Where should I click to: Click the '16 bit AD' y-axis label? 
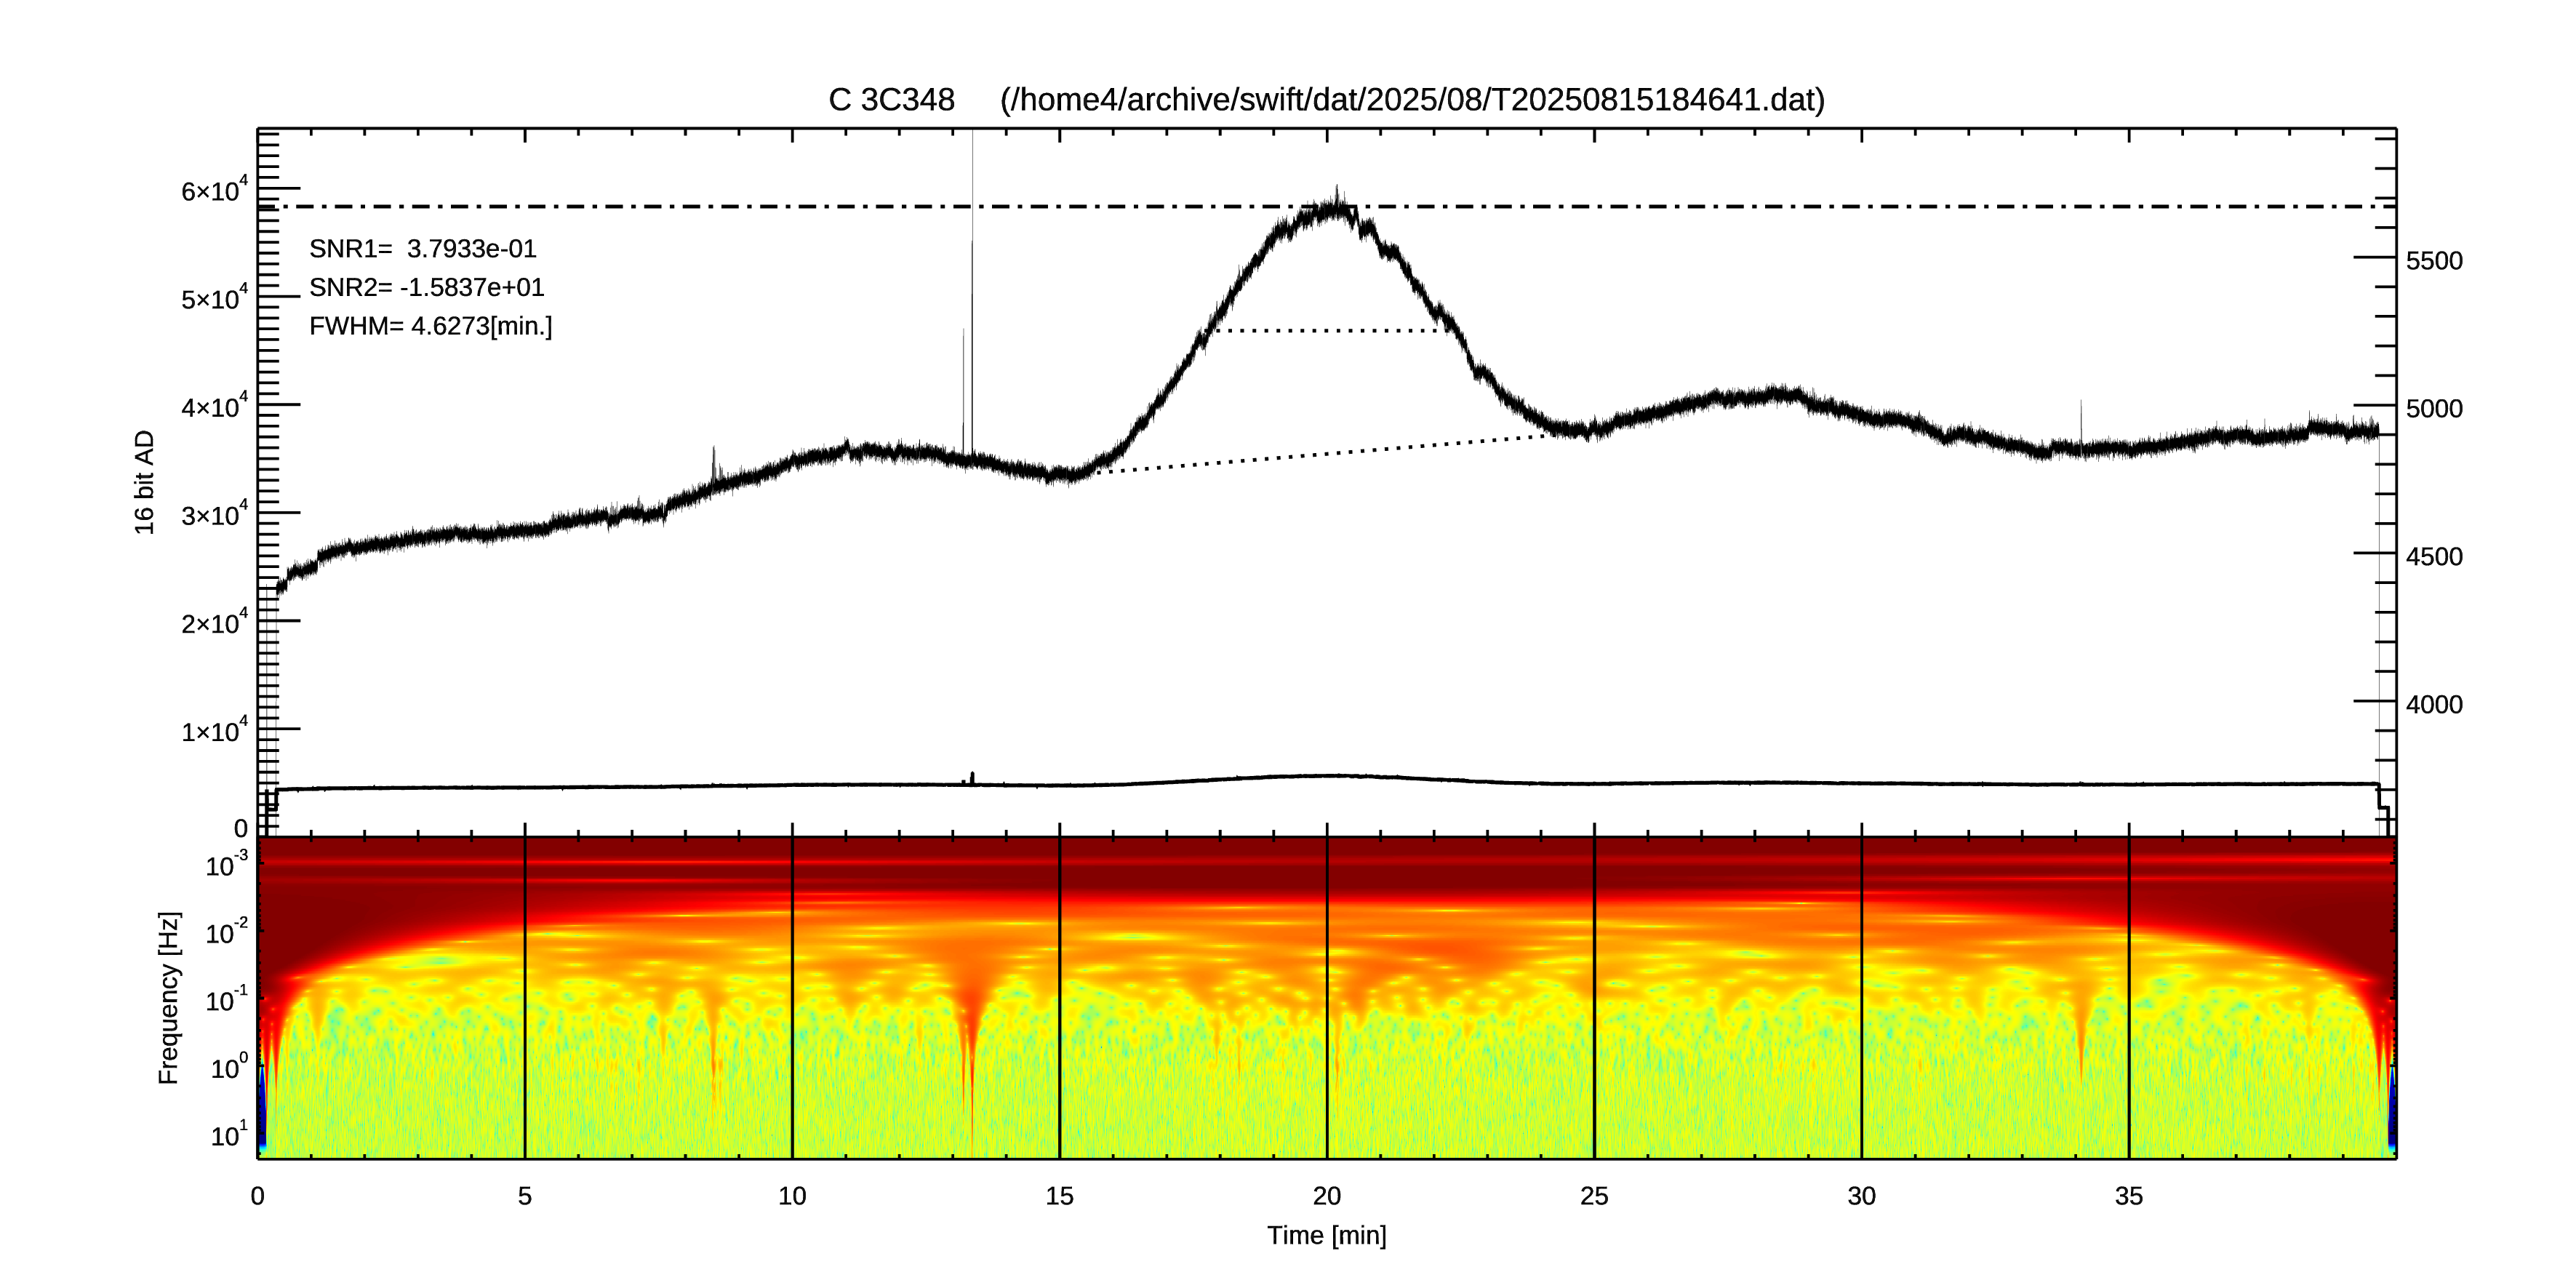click(x=145, y=482)
